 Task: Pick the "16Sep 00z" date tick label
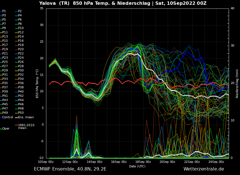point(119,162)
